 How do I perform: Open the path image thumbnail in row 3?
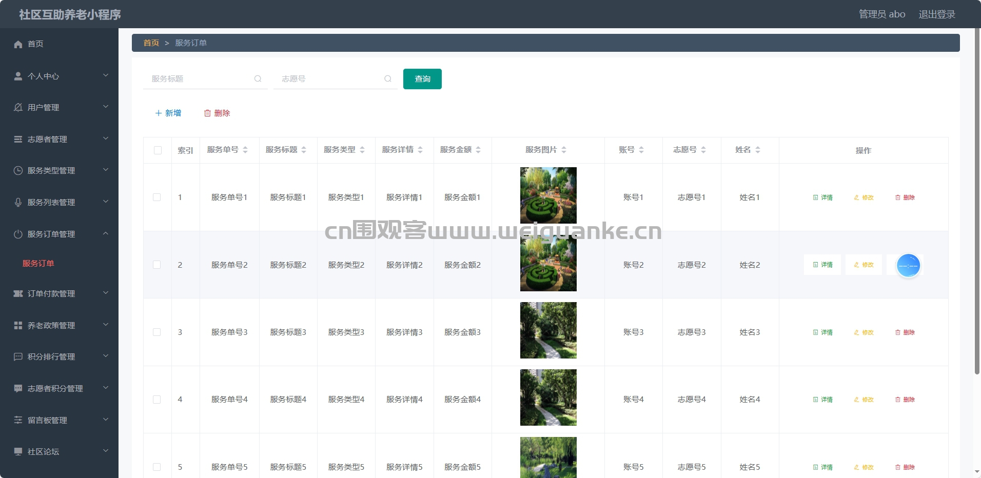click(x=548, y=330)
